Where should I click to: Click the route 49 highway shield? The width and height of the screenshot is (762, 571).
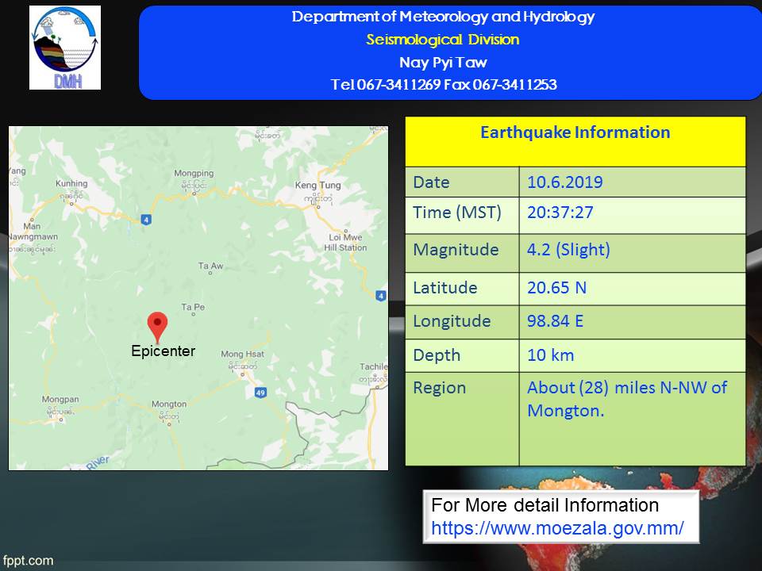click(260, 393)
